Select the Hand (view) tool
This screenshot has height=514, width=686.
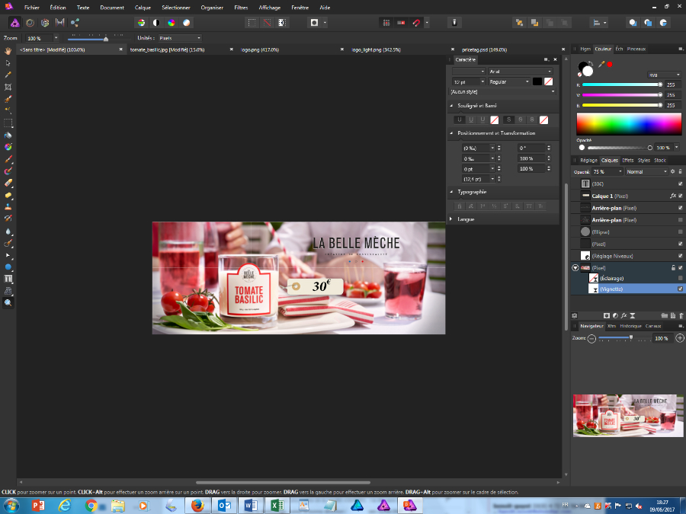[8, 51]
